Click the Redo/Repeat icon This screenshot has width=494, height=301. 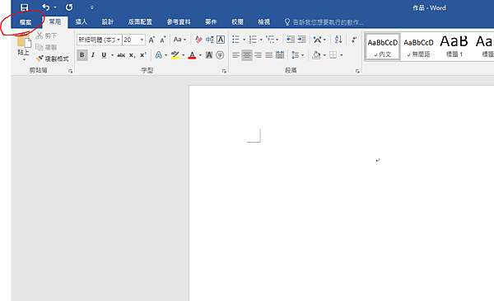click(x=69, y=7)
